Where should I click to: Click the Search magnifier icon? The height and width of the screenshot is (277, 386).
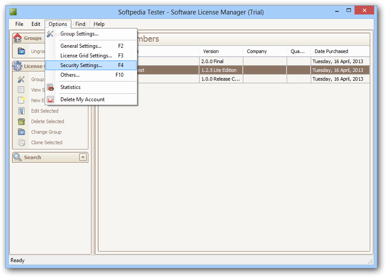[x=18, y=157]
